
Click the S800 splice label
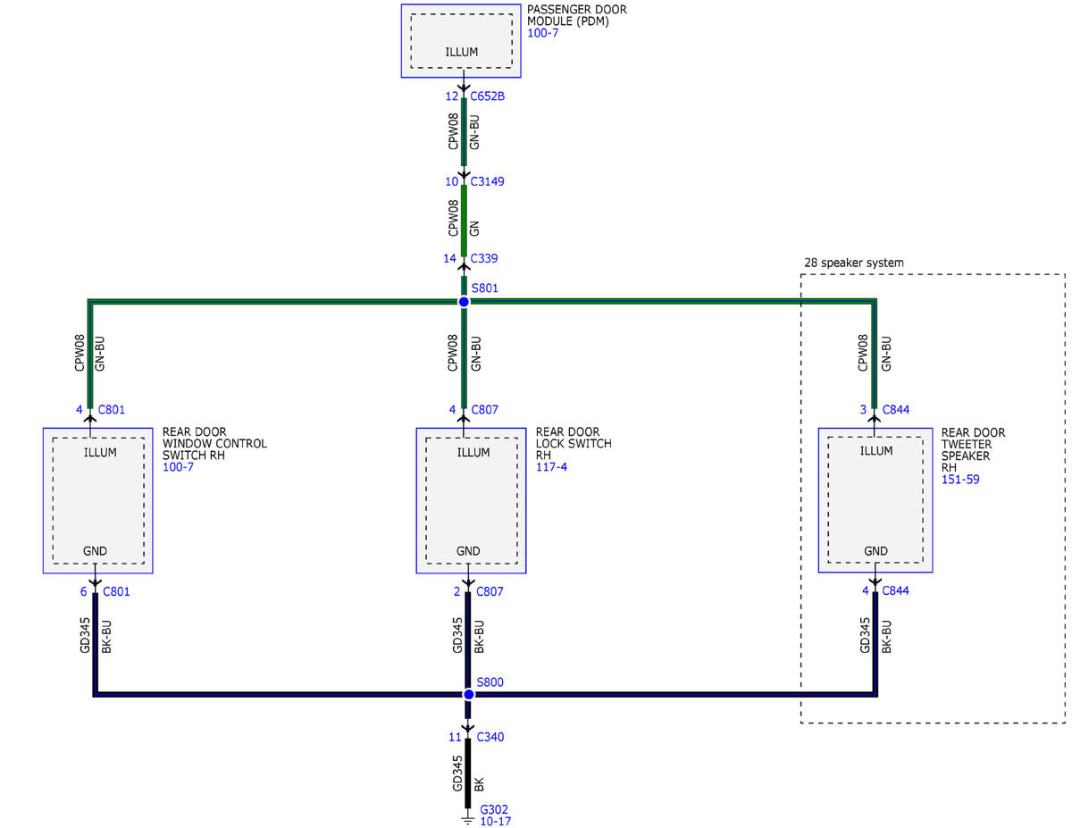490,682
